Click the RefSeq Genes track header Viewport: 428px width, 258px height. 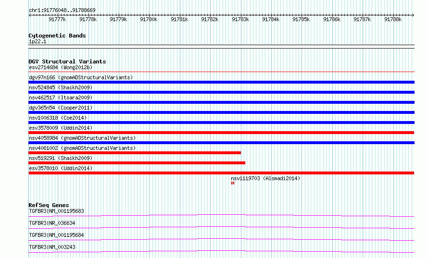pos(49,205)
